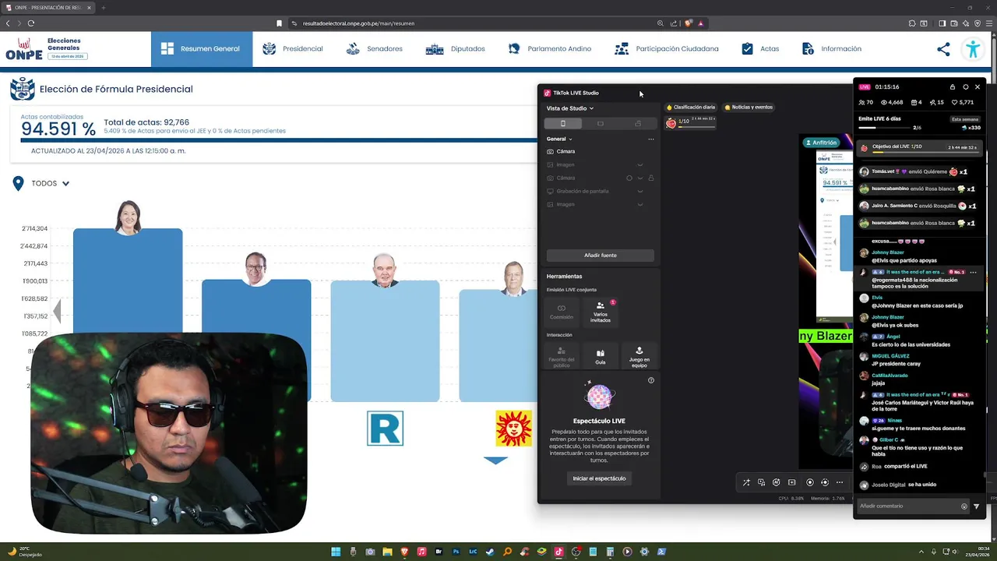Click the browser address bar URL
This screenshot has width=997, height=561.
tap(358, 23)
